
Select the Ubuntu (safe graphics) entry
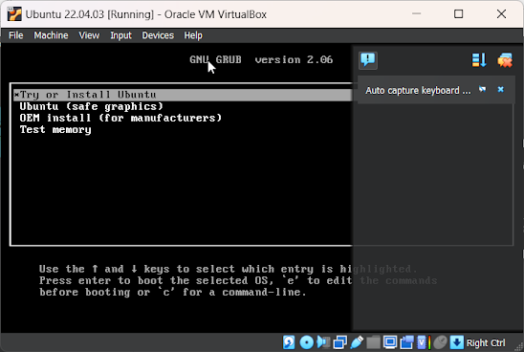pyautogui.click(x=91, y=106)
